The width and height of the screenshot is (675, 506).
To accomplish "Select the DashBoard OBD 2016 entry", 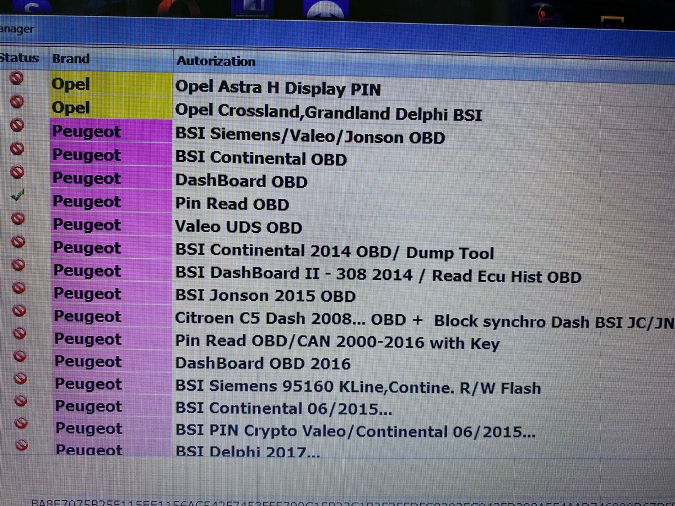I will tap(263, 363).
